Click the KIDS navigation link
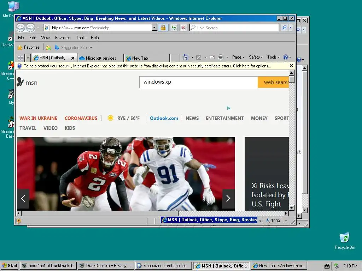The height and width of the screenshot is (271, 362). (x=70, y=128)
